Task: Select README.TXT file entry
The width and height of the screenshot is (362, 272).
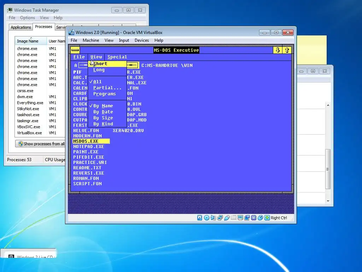Action: [x=87, y=168]
